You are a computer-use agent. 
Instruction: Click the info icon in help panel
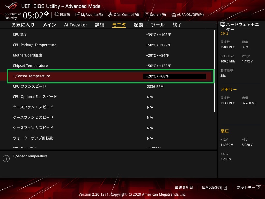coord(6,159)
